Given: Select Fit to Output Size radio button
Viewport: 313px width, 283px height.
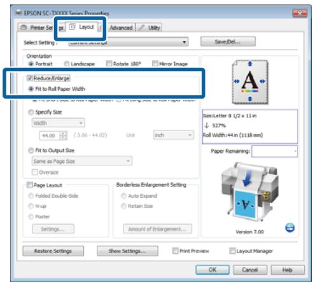Looking at the screenshot, I should (31, 151).
